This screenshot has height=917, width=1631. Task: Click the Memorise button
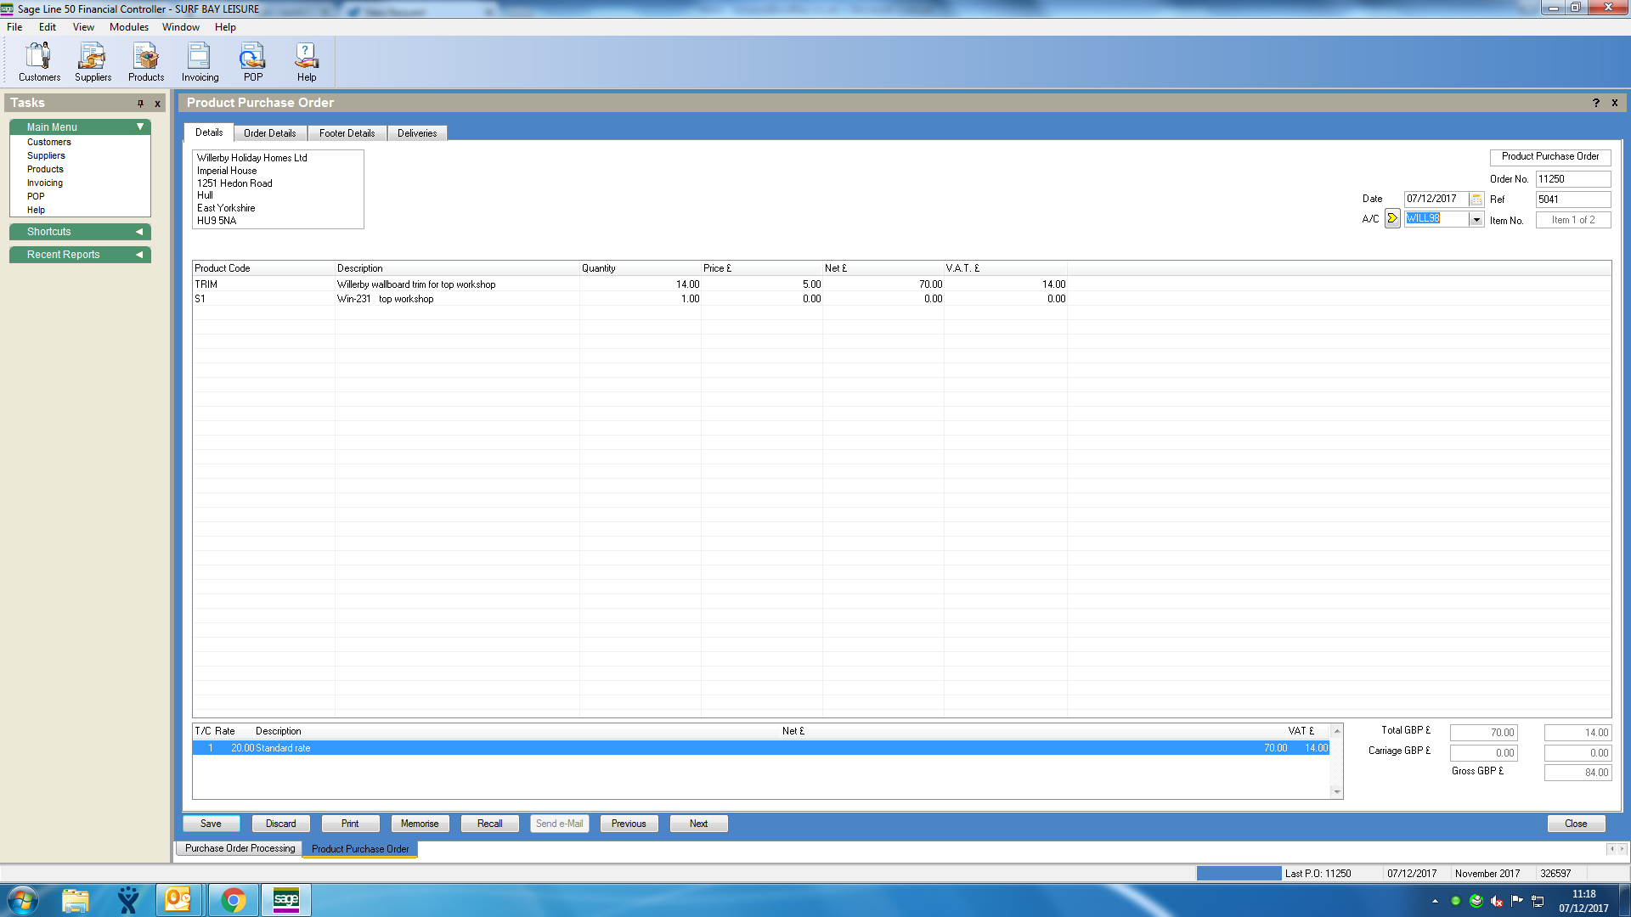click(x=420, y=824)
